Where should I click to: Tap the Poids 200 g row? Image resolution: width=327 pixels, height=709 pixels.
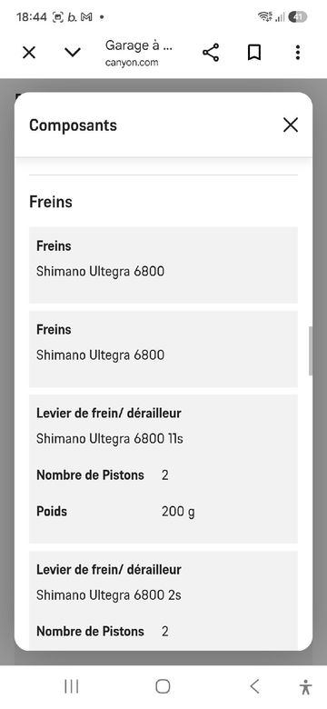[x=163, y=512]
